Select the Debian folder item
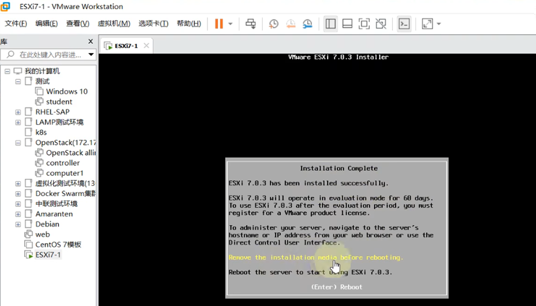Viewport: 536px width, 306px height. coord(47,224)
